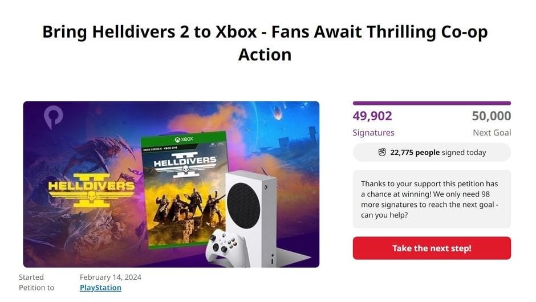Click the raised fist icon beside signed today
Viewport: 536px width, 302px height.
click(x=382, y=152)
